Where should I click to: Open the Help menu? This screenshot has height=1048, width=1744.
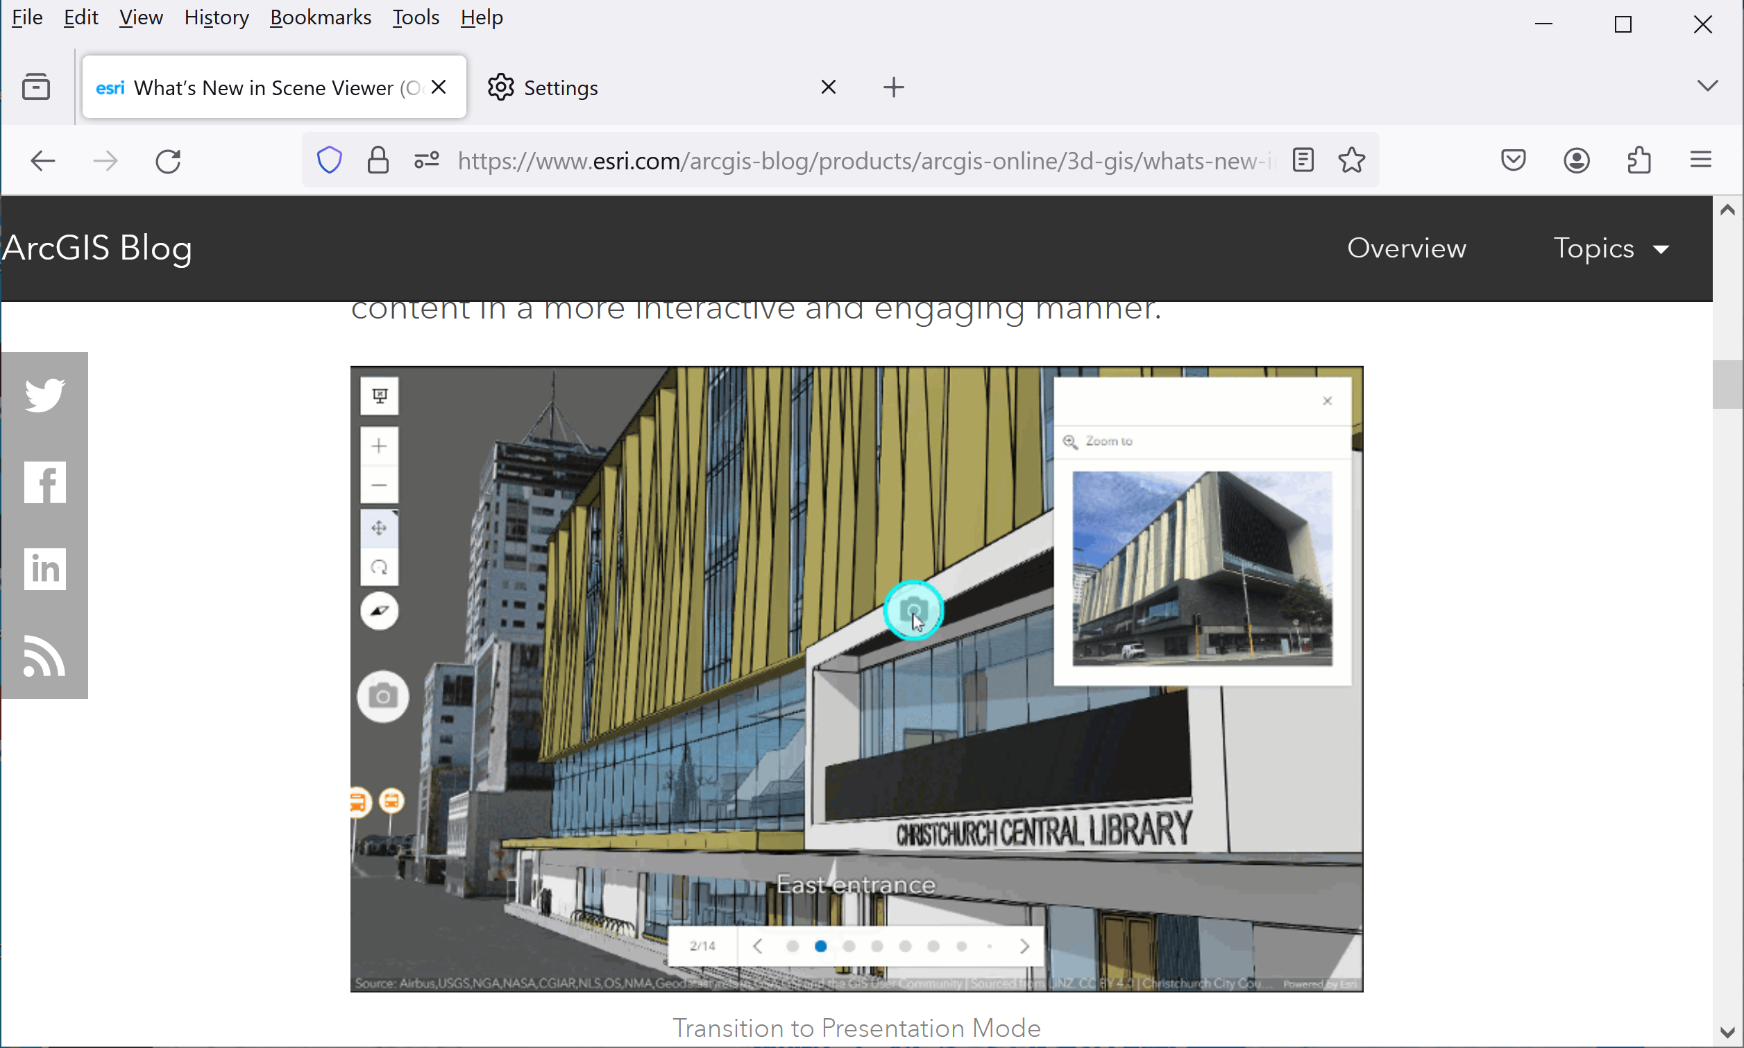click(482, 17)
